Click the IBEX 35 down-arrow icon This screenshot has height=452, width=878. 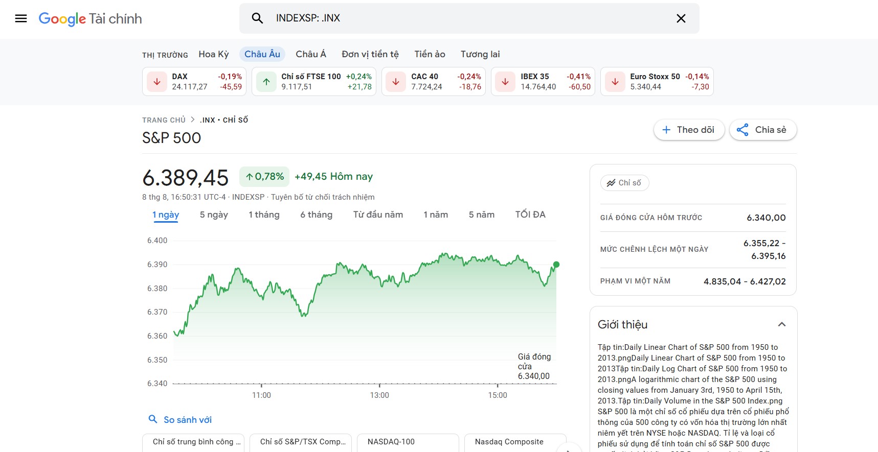coord(505,82)
